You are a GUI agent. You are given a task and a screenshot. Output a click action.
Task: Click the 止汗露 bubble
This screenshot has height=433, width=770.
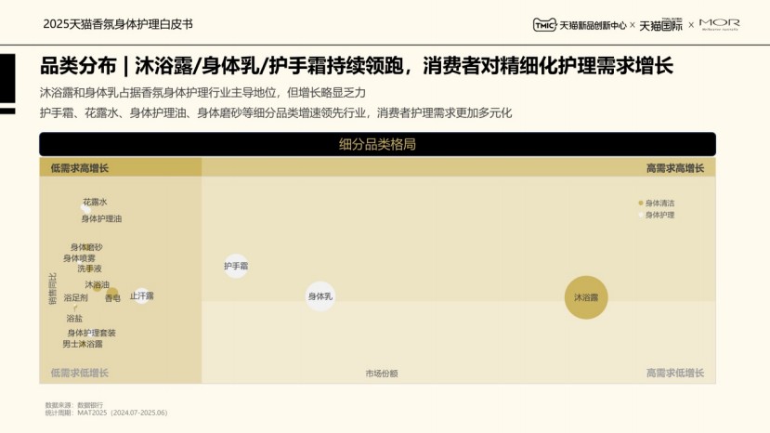point(141,295)
